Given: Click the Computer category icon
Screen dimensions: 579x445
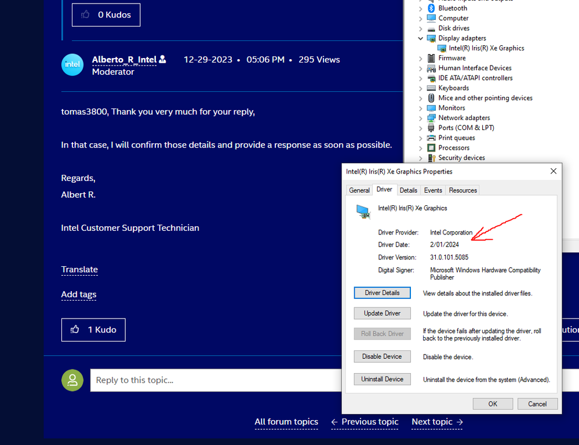Looking at the screenshot, I should point(431,18).
